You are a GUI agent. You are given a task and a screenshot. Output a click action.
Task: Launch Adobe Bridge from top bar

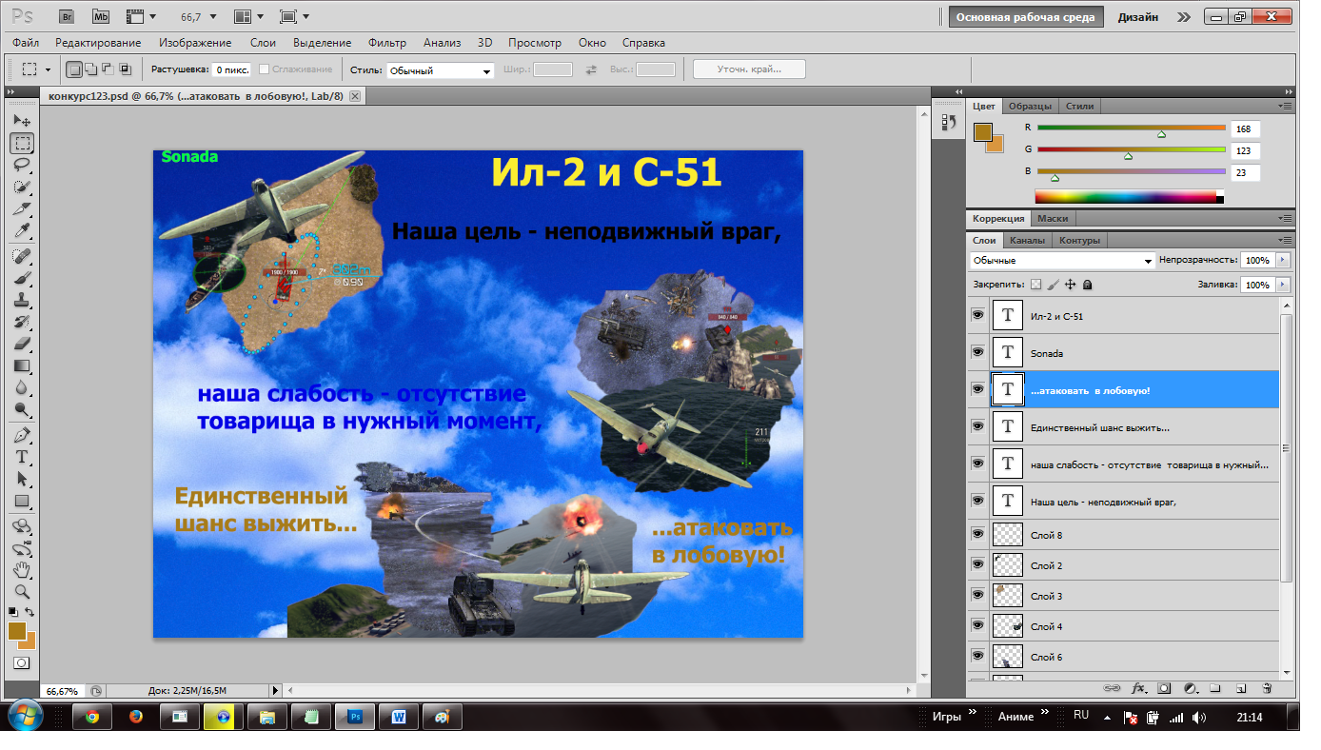66,16
